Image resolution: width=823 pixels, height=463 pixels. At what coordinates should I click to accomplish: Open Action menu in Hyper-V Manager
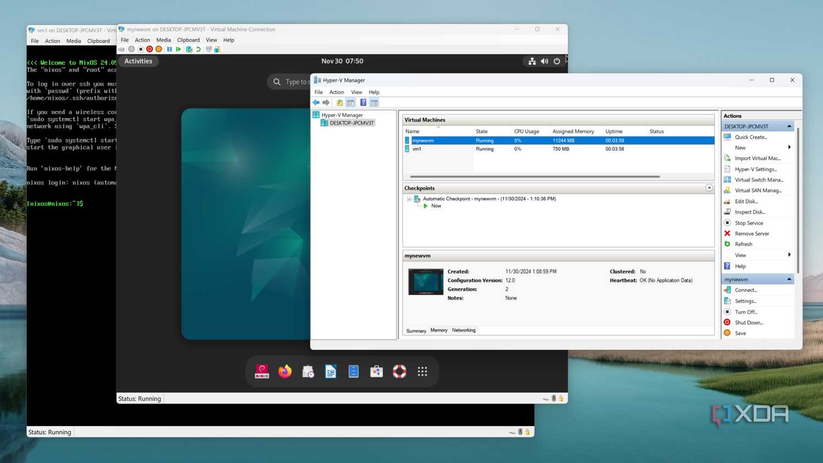[336, 92]
